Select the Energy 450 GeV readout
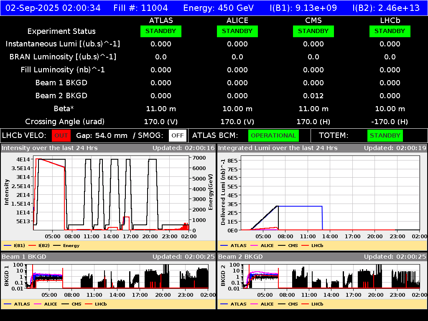 point(218,8)
